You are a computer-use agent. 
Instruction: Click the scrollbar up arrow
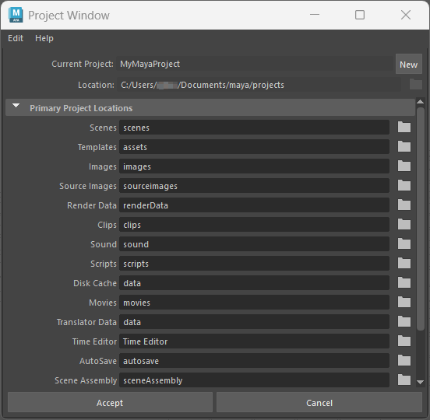[x=420, y=102]
